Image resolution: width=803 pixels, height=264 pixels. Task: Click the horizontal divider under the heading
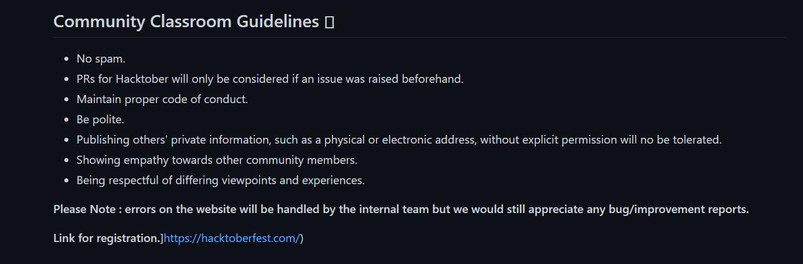[x=419, y=37]
